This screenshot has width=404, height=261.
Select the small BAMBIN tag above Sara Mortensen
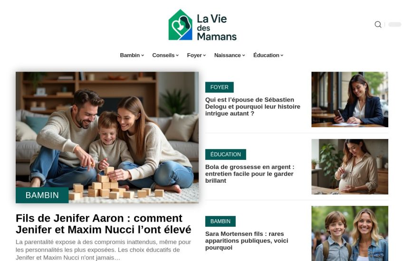[x=220, y=222]
